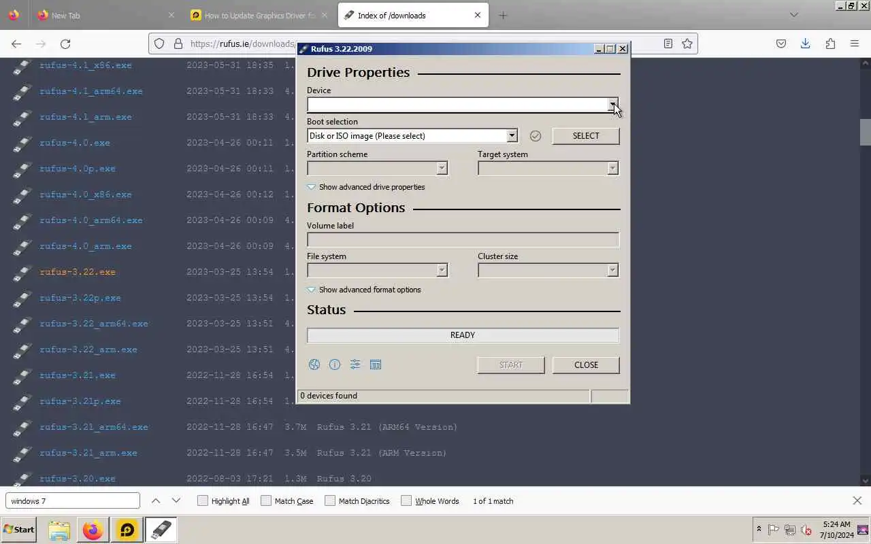Image resolution: width=871 pixels, height=544 pixels.
Task: Toggle Match Case checkbox
Action: click(266, 500)
